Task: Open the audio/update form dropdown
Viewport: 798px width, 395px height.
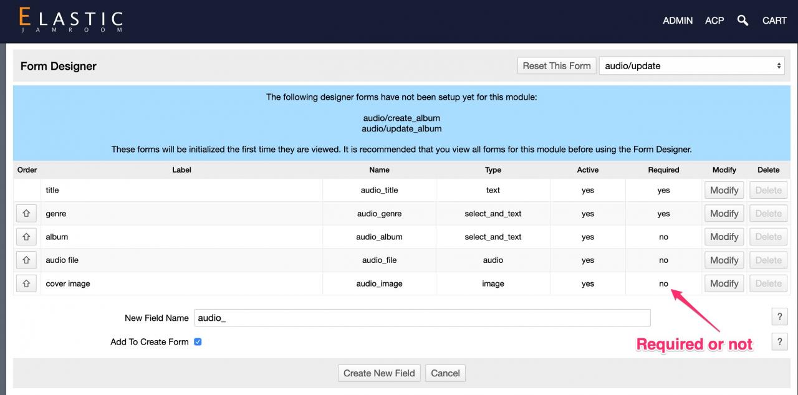Action: click(691, 66)
